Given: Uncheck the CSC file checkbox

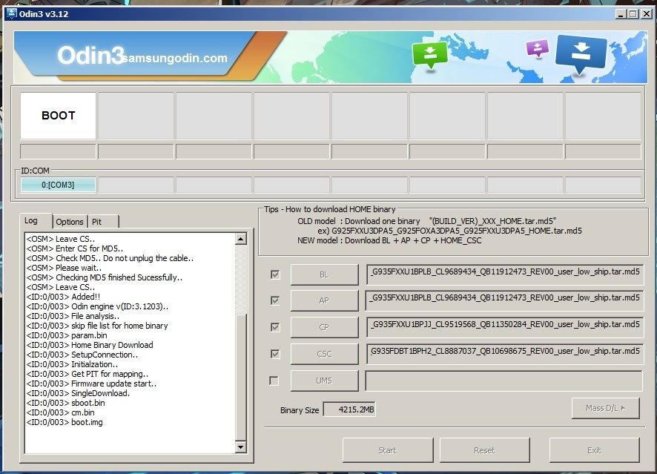Looking at the screenshot, I should tap(275, 354).
